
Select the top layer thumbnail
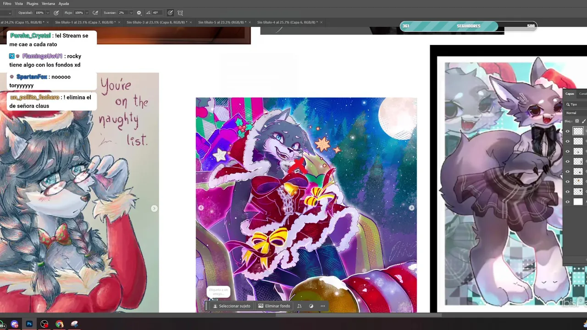[x=578, y=131]
